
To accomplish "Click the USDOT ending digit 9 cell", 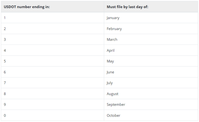I will [x=5, y=105].
